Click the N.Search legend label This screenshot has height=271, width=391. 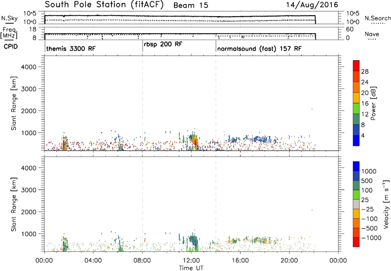(377, 18)
